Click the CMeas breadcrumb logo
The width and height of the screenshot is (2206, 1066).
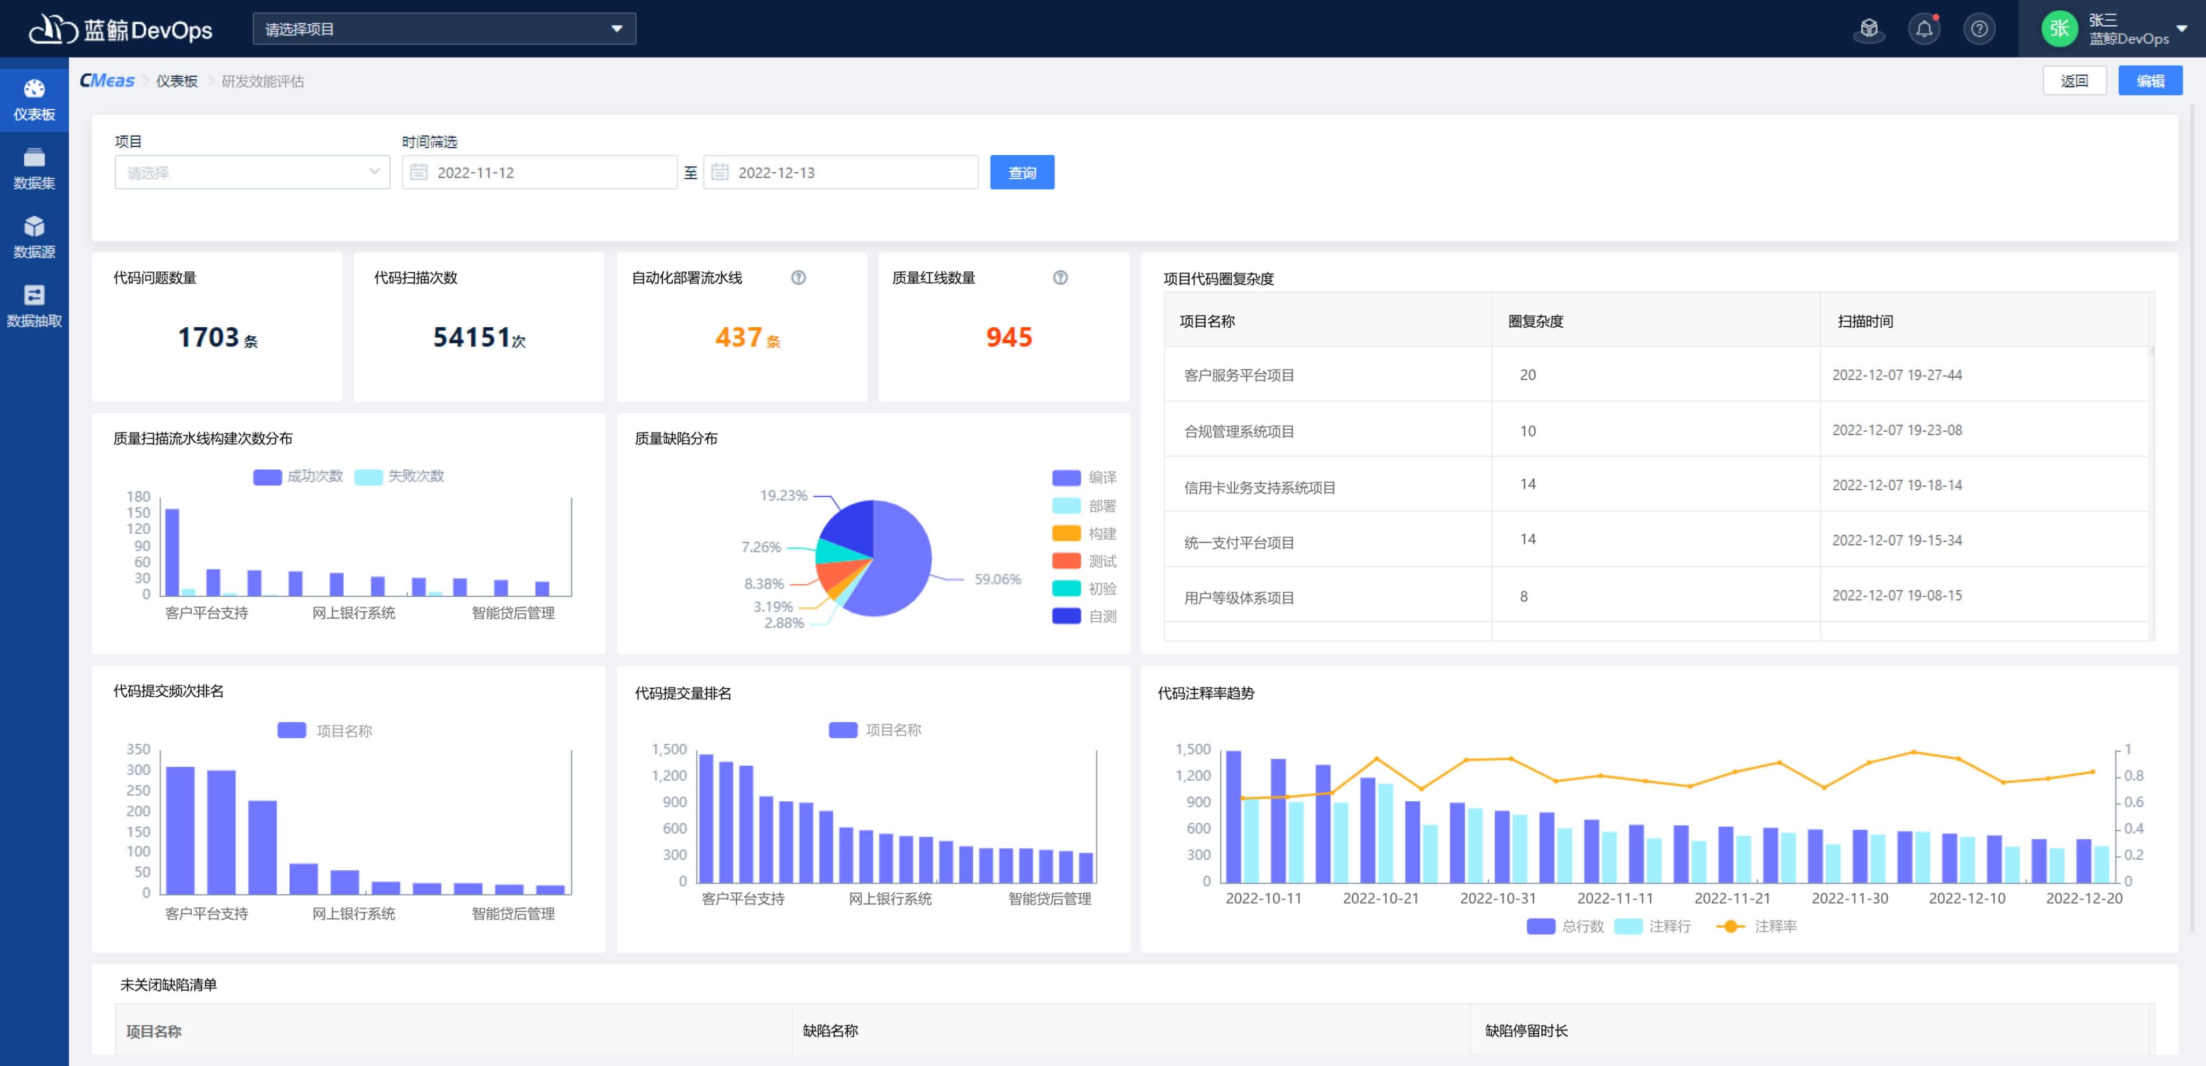pyautogui.click(x=107, y=80)
